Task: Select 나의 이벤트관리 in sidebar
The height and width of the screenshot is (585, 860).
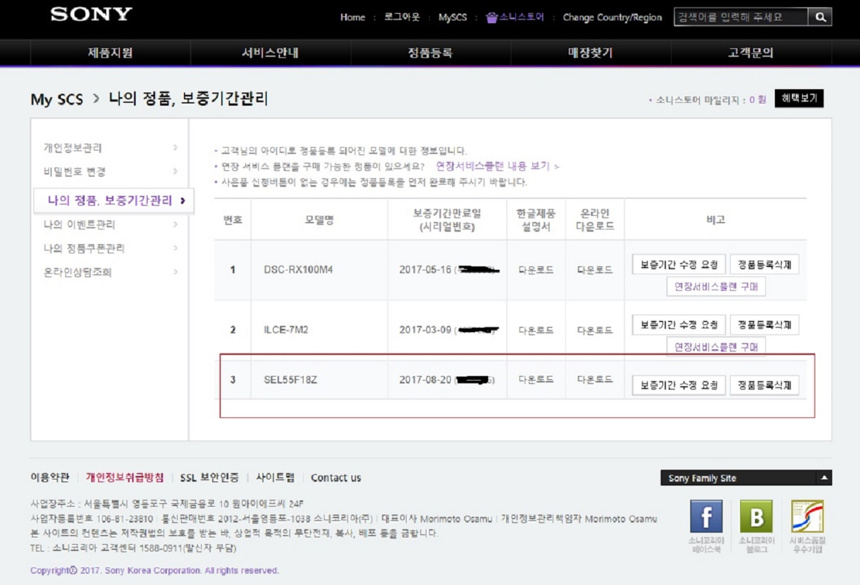Action: click(x=79, y=224)
